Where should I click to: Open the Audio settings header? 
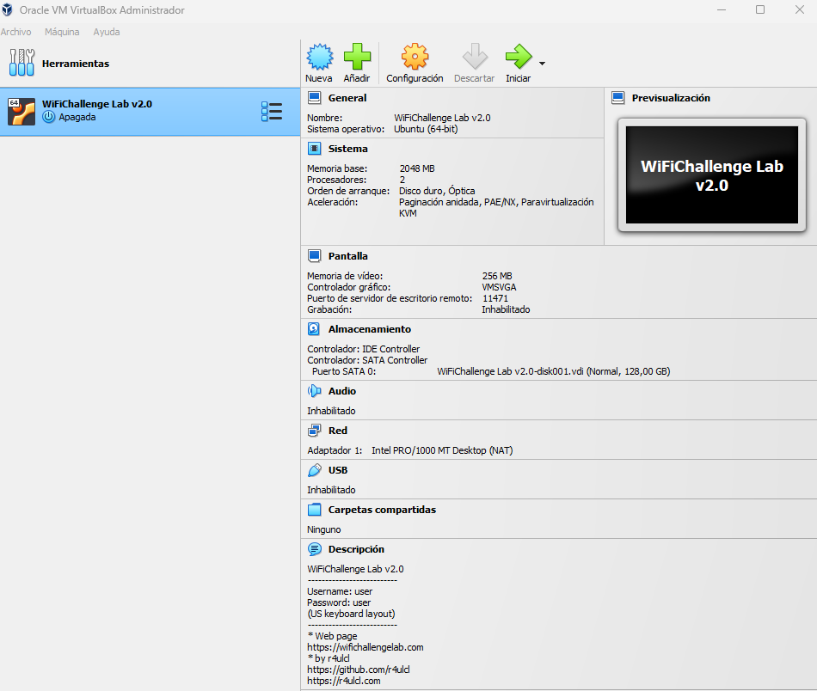pyautogui.click(x=341, y=391)
